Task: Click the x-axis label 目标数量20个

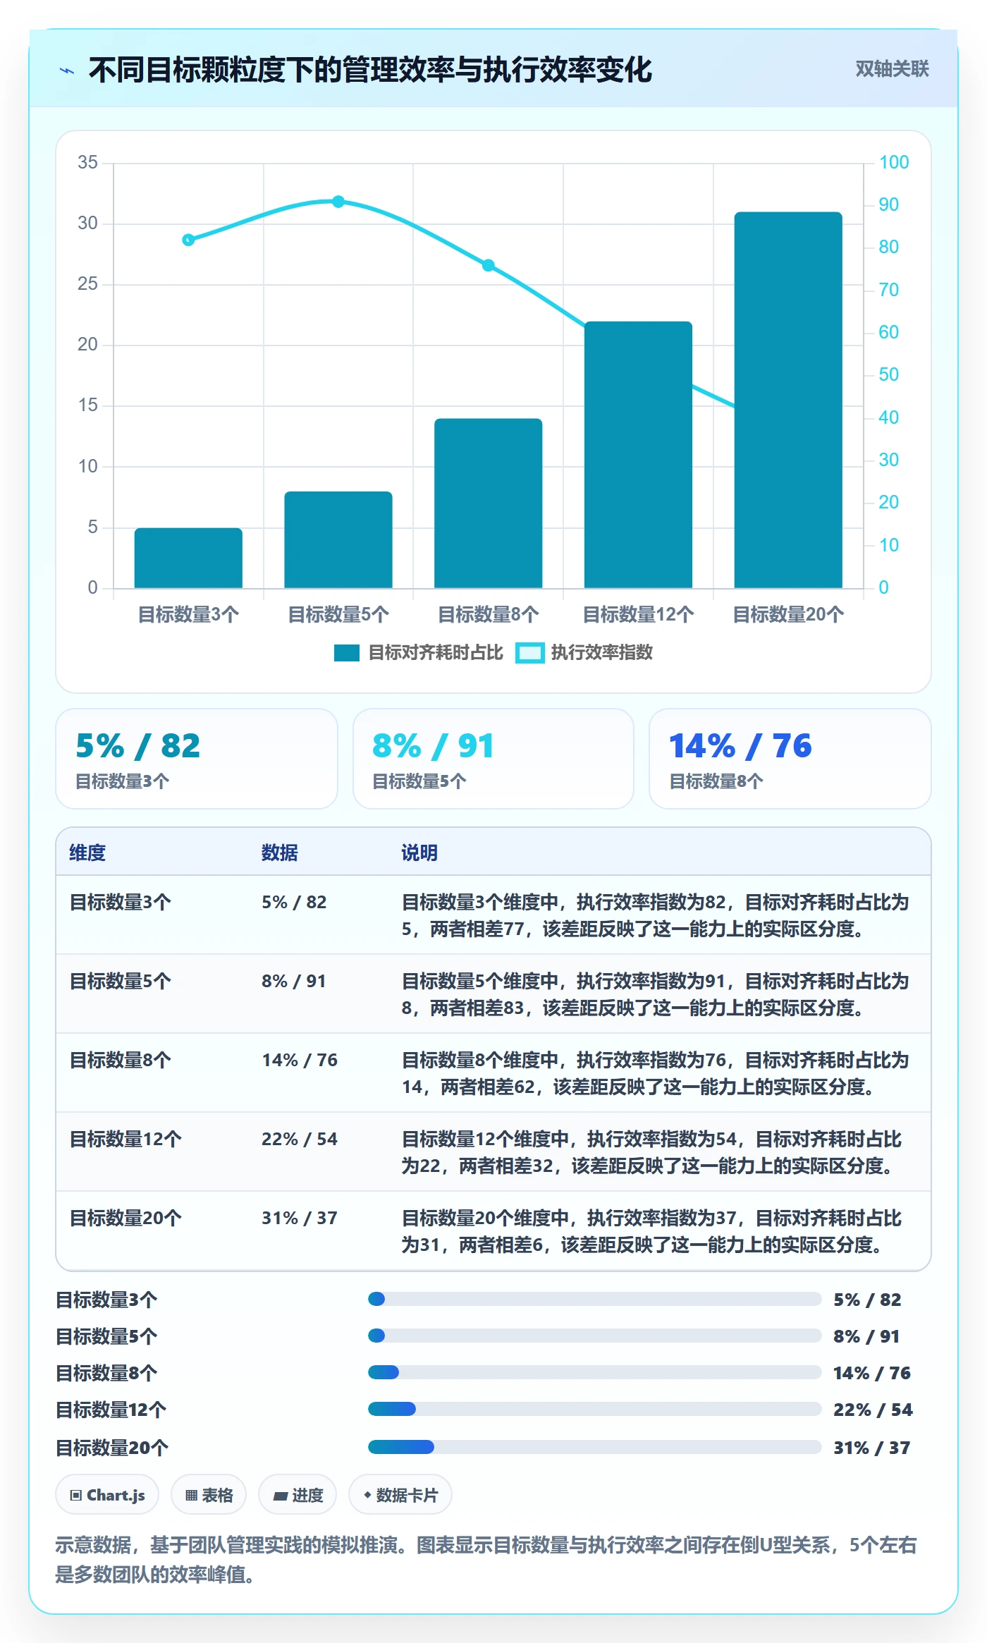Action: pos(788,614)
